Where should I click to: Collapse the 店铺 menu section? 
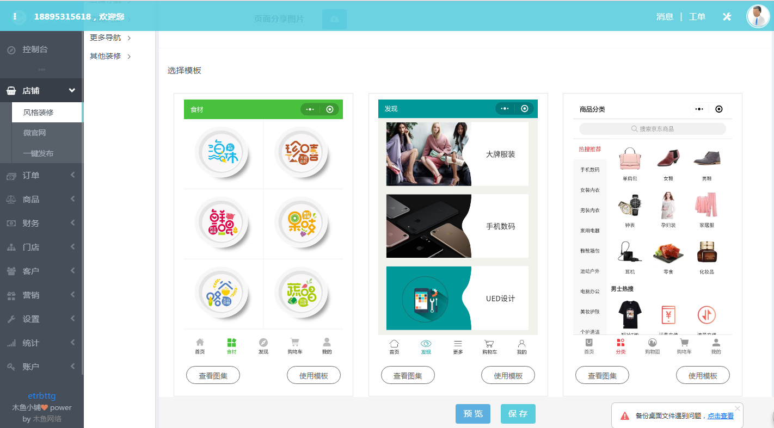click(72, 90)
